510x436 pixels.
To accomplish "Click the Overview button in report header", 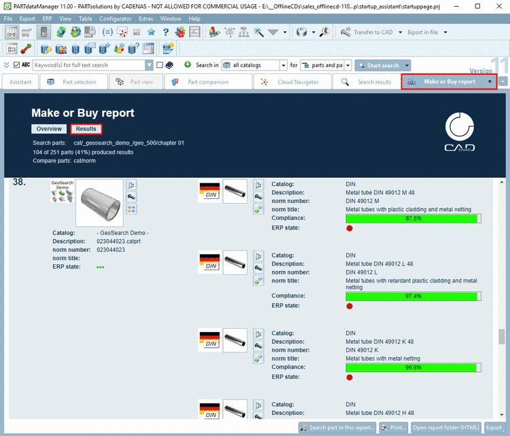I will click(49, 128).
